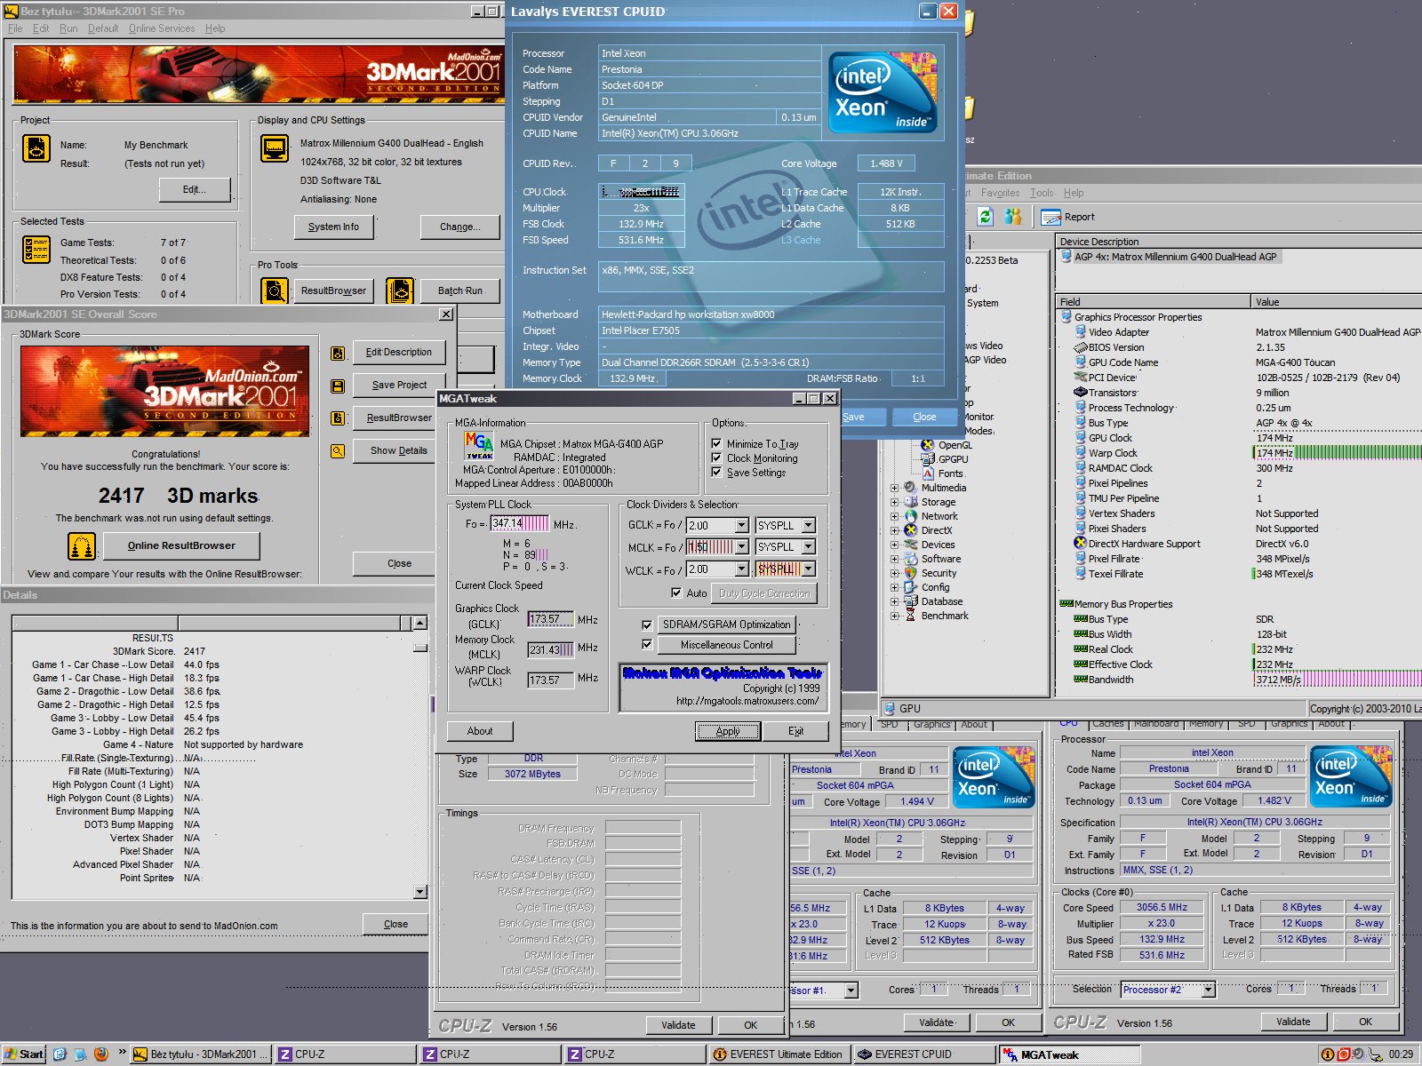Toggle the Save Settings checkbox in MGATweak
The image size is (1422, 1066).
click(716, 472)
